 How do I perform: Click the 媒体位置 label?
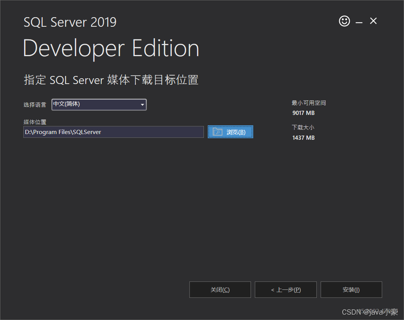[x=35, y=122]
